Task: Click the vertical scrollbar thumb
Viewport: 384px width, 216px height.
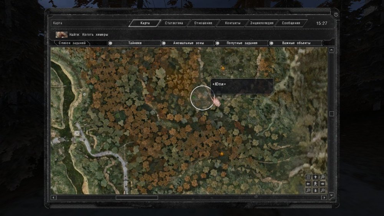Action: (x=332, y=114)
